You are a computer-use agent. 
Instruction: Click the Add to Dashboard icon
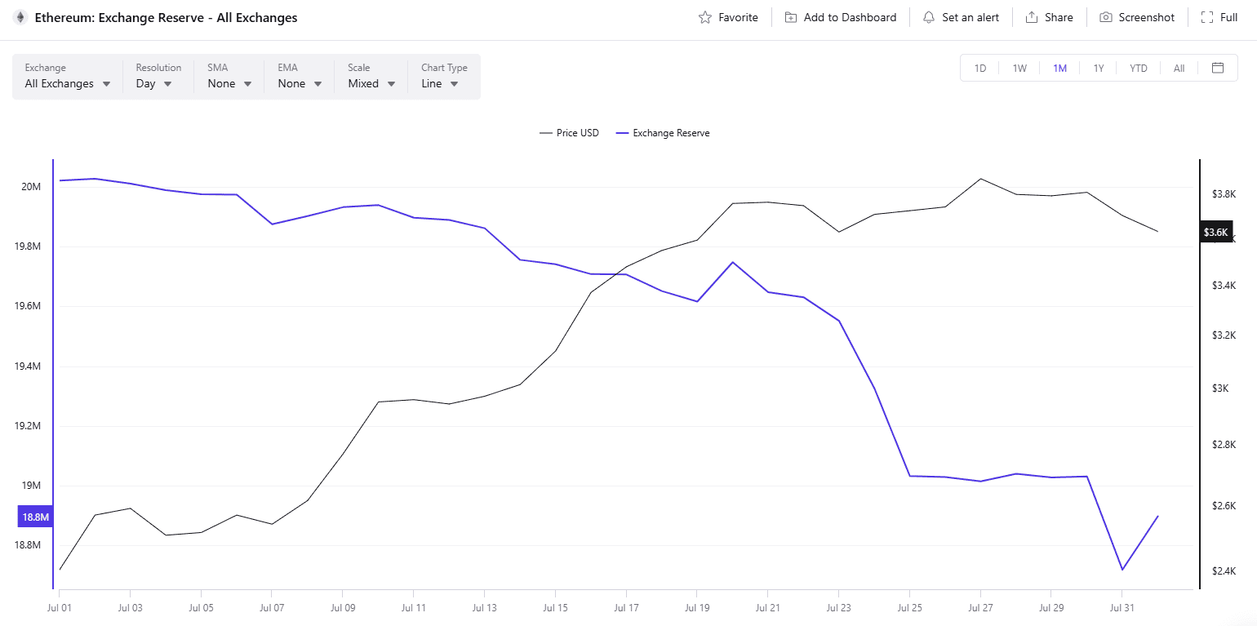coord(791,17)
